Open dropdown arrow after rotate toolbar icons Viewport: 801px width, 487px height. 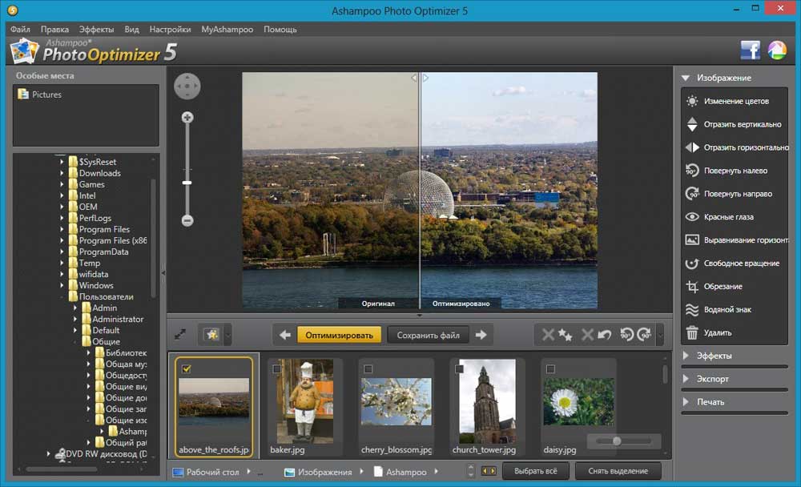tap(659, 336)
